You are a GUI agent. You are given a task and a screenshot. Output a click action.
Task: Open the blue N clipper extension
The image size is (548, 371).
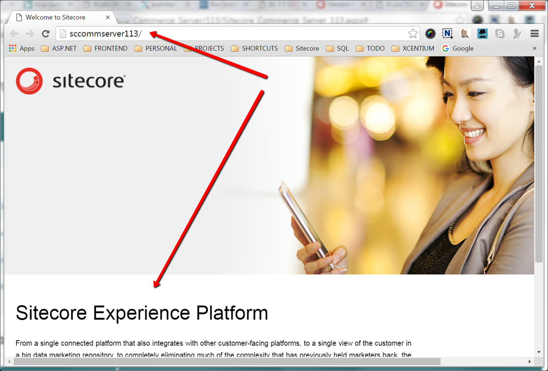point(447,34)
